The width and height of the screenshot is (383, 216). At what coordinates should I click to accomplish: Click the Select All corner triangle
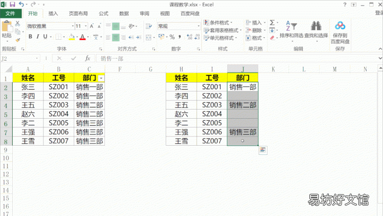click(x=9, y=69)
